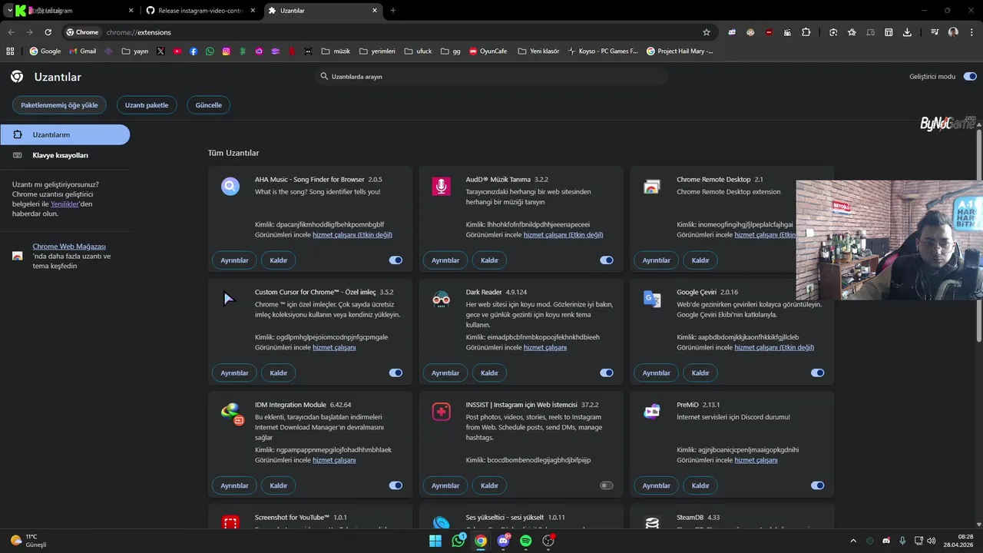Open Discord from the taskbar
This screenshot has width=983, height=553.
[x=504, y=541]
